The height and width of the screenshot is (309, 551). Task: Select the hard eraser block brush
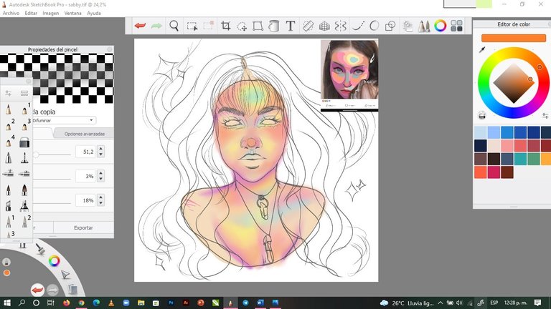24,142
